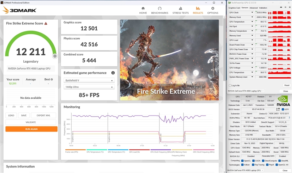Open the Battlefield V game dropdown
Image resolution: width=292 pixels, height=173 pixels.
click(89, 80)
